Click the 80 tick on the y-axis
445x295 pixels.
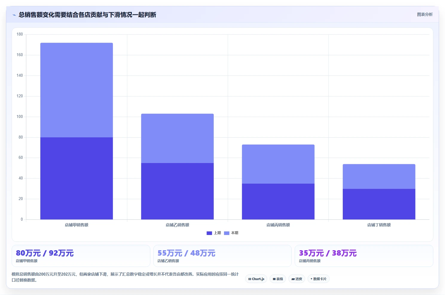pyautogui.click(x=21, y=137)
